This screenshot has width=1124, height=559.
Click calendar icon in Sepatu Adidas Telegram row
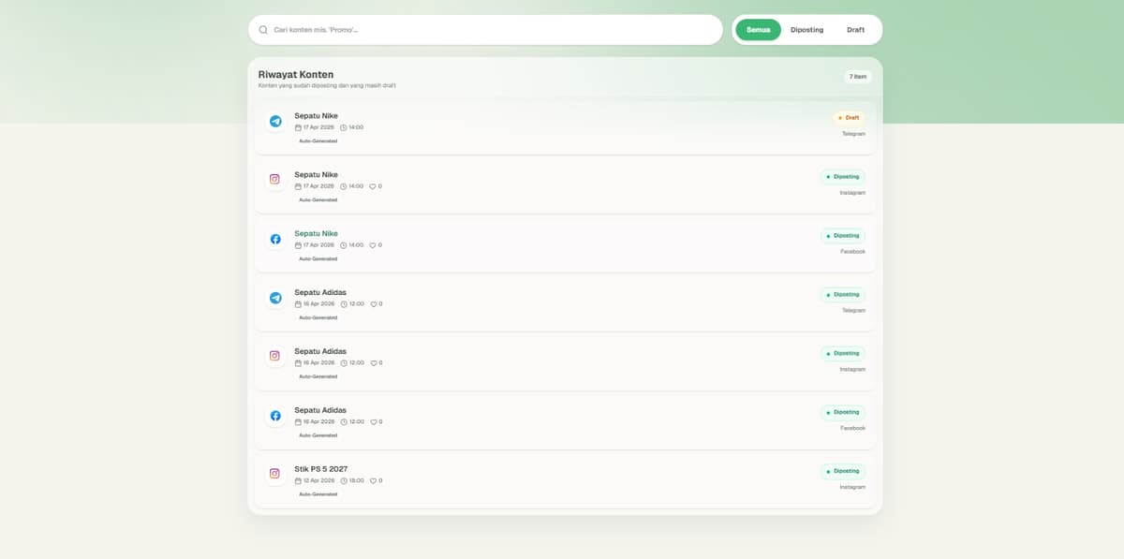click(x=298, y=304)
